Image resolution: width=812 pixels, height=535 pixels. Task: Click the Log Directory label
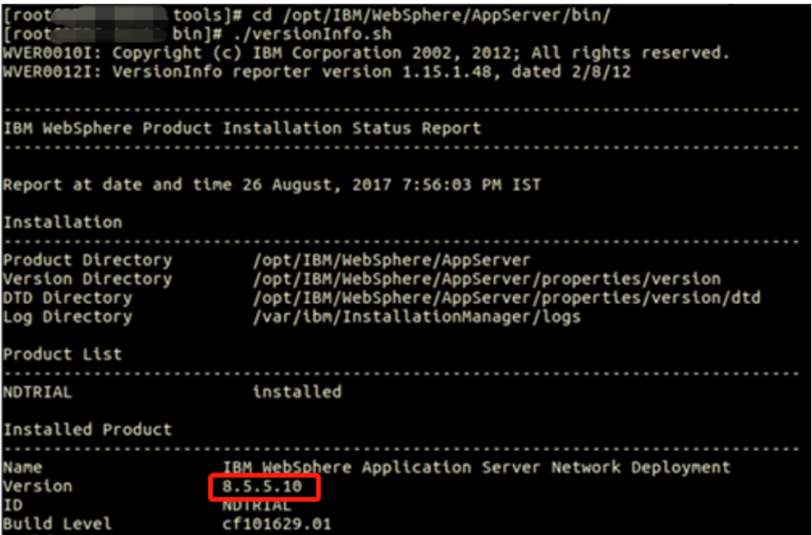point(67,316)
